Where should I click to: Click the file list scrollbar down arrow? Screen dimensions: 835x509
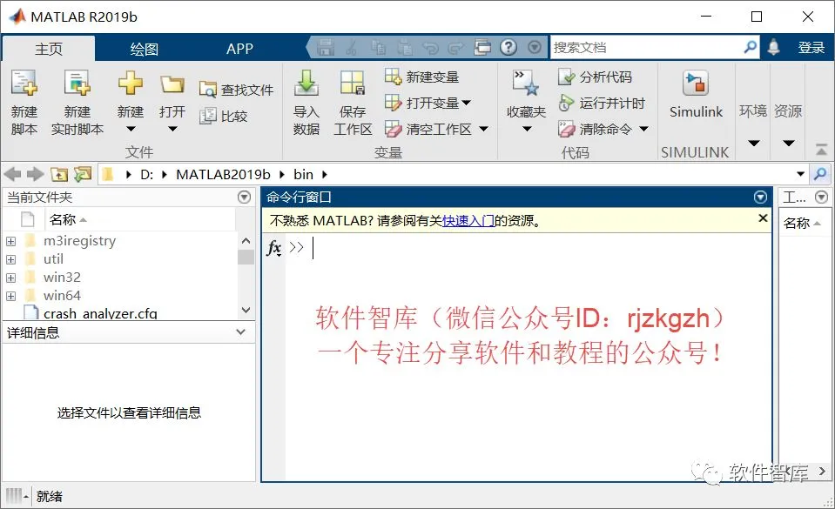coord(246,310)
